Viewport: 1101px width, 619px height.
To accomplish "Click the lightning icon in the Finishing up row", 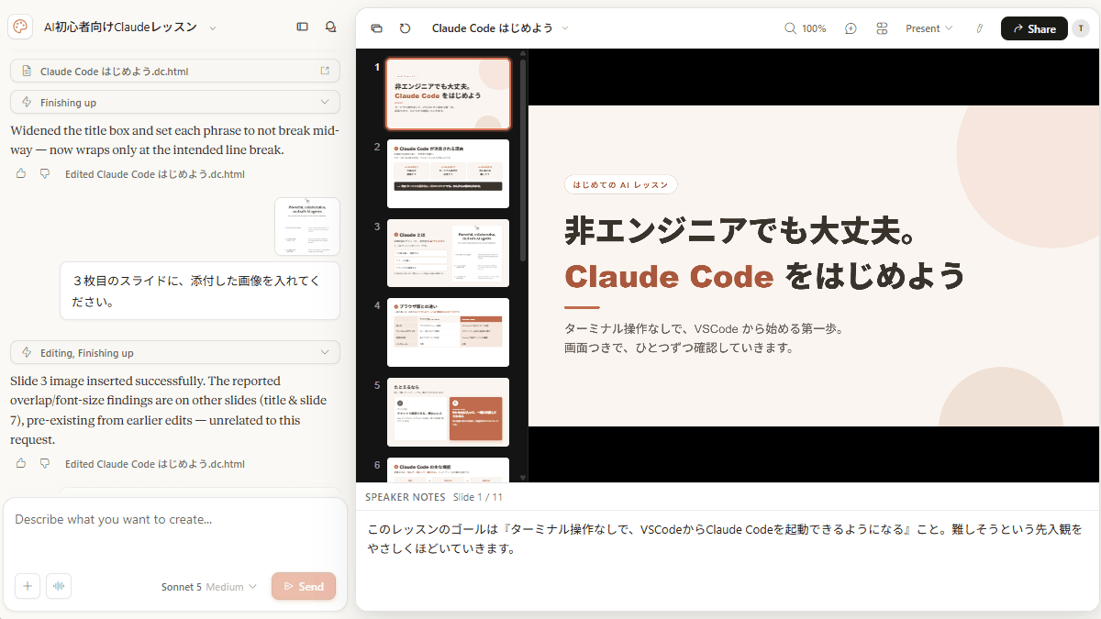I will [x=26, y=102].
